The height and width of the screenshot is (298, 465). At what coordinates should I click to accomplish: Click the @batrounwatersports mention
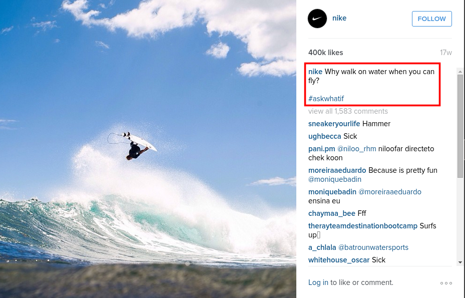pyautogui.click(x=373, y=247)
